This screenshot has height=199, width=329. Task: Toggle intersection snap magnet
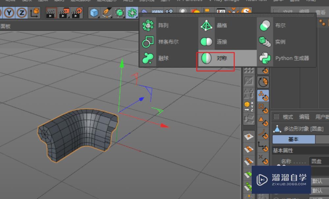pyautogui.click(x=263, y=160)
